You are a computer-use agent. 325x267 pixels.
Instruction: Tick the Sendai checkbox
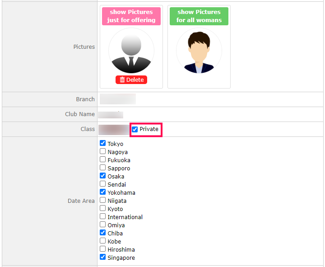[103, 184]
